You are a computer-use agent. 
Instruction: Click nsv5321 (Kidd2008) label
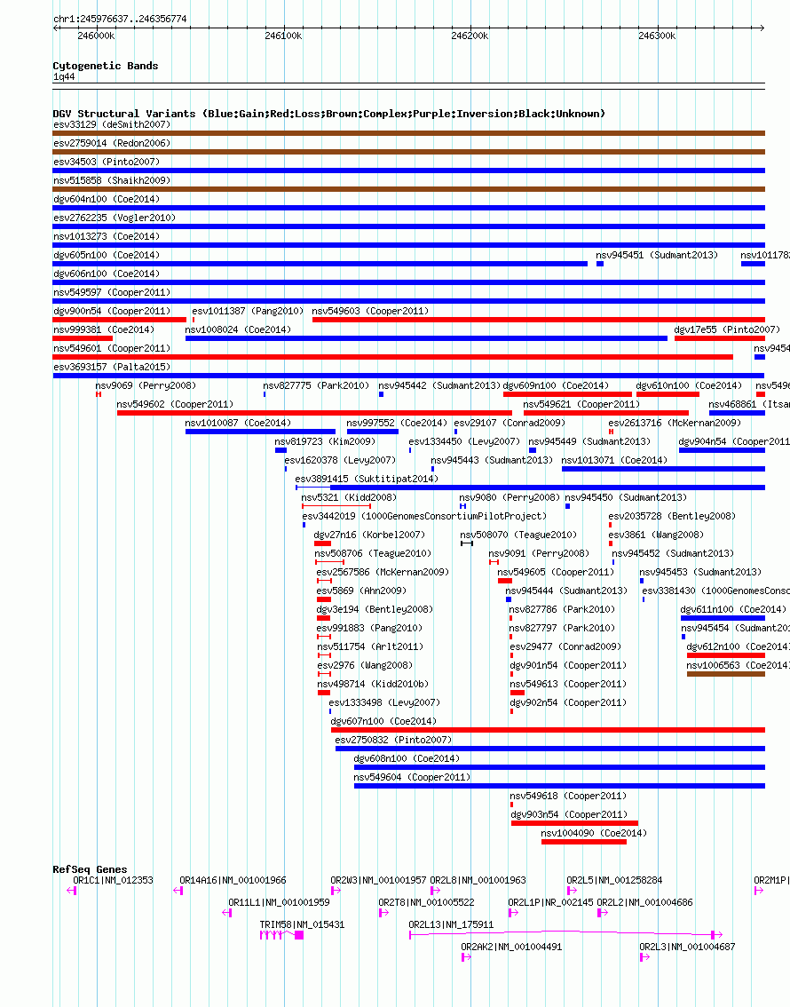click(x=349, y=497)
